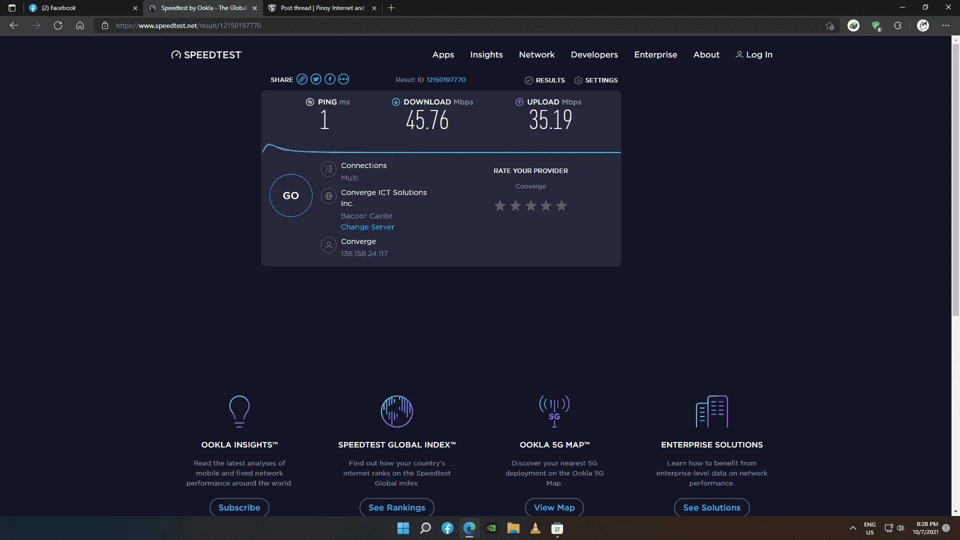Click the server globe icon
Screen dimensions: 960x540
[x=328, y=196]
